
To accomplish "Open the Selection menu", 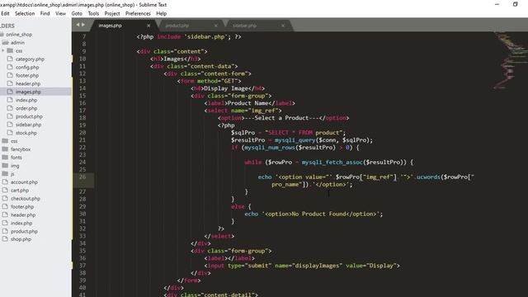I will (x=25, y=13).
